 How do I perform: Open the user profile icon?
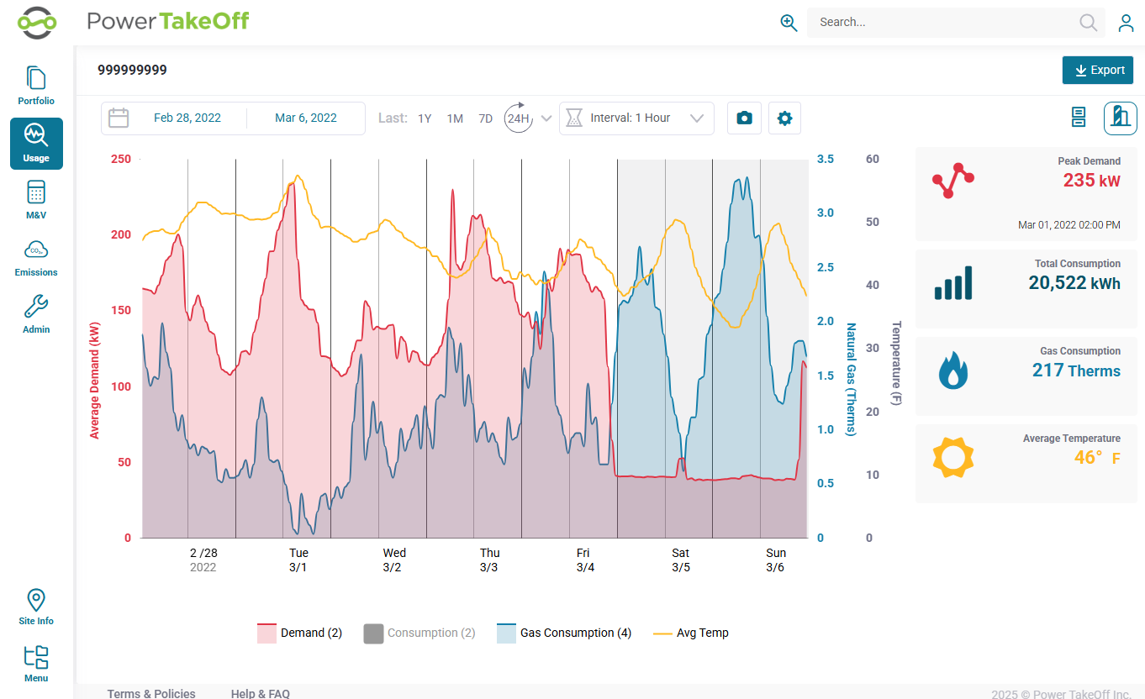coord(1126,23)
